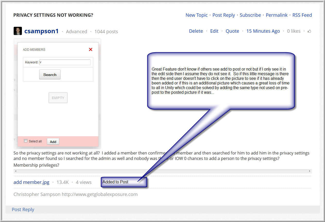Screen dimensions: 325x222
Task: Click Post Reply in the top menu
Action: [224, 15]
